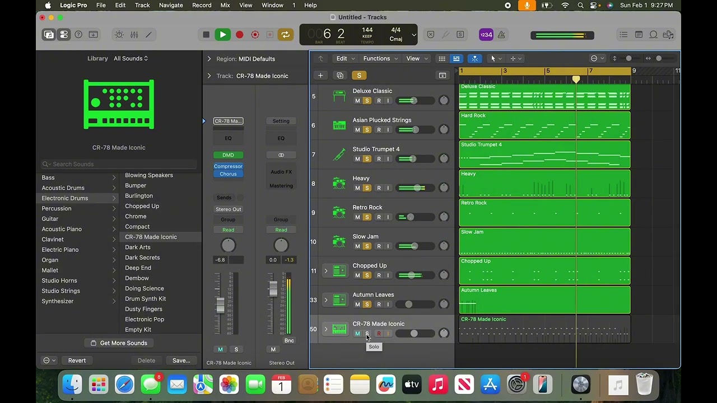Adjust the Autumn Leaves track volume slider
Screen dimensions: 717x403
click(x=415, y=304)
